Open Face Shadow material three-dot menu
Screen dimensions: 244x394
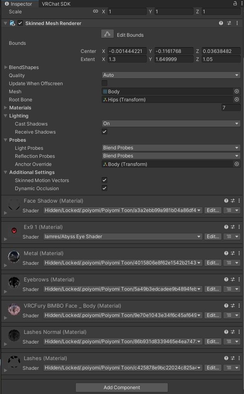click(239, 201)
